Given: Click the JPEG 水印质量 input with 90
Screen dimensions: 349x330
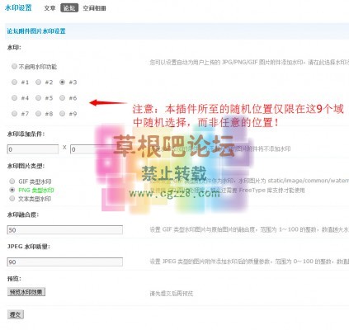Looking at the screenshot, I should click(65, 262).
